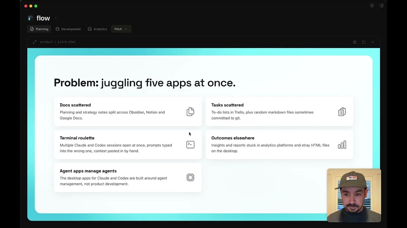
Task: Toggle the light/dark theme icon
Action: [381, 6]
